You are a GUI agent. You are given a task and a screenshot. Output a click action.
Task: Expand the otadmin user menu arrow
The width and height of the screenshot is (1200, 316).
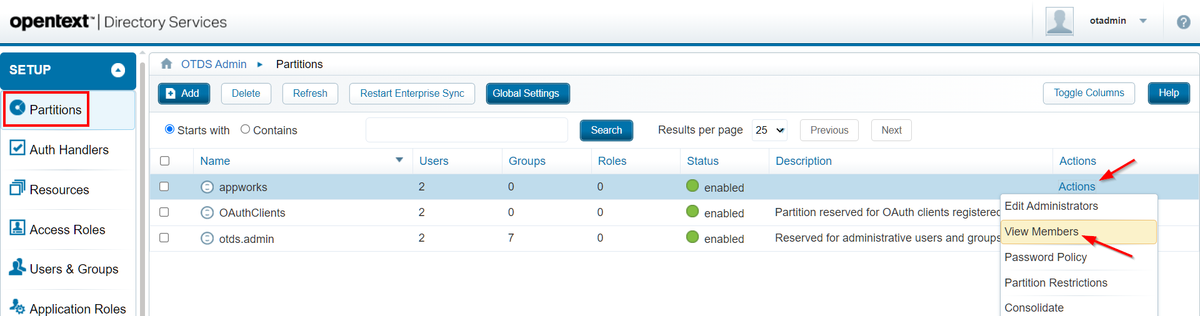1143,21
